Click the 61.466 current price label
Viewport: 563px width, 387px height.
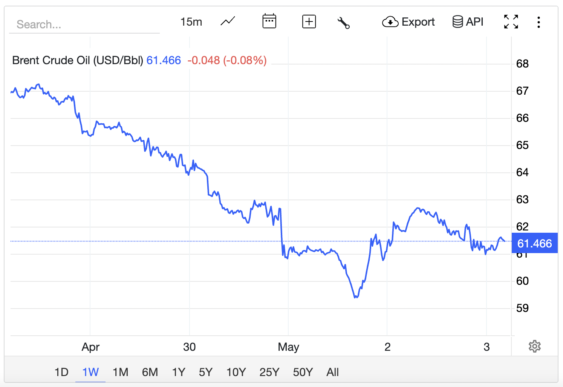tap(534, 243)
